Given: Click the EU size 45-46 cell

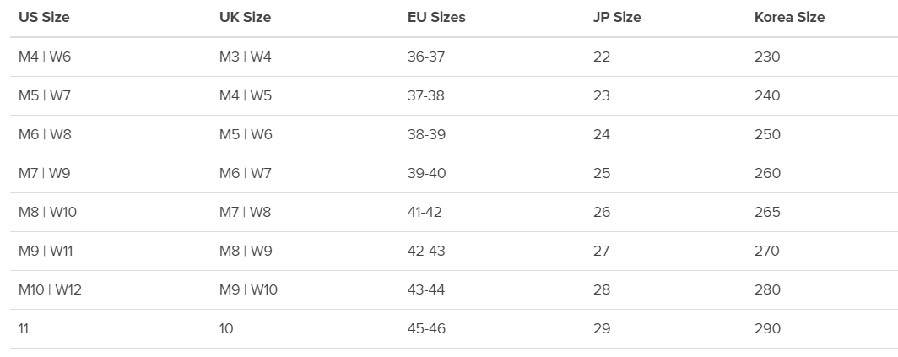Looking at the screenshot, I should pos(427,329).
